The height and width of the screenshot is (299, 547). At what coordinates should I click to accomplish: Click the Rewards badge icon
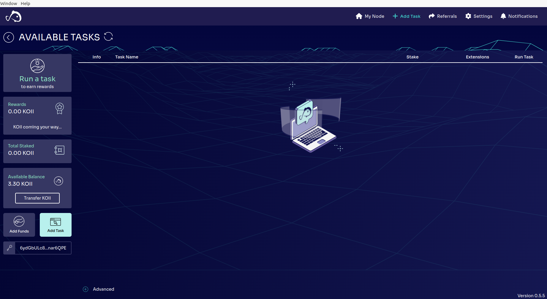60,108
